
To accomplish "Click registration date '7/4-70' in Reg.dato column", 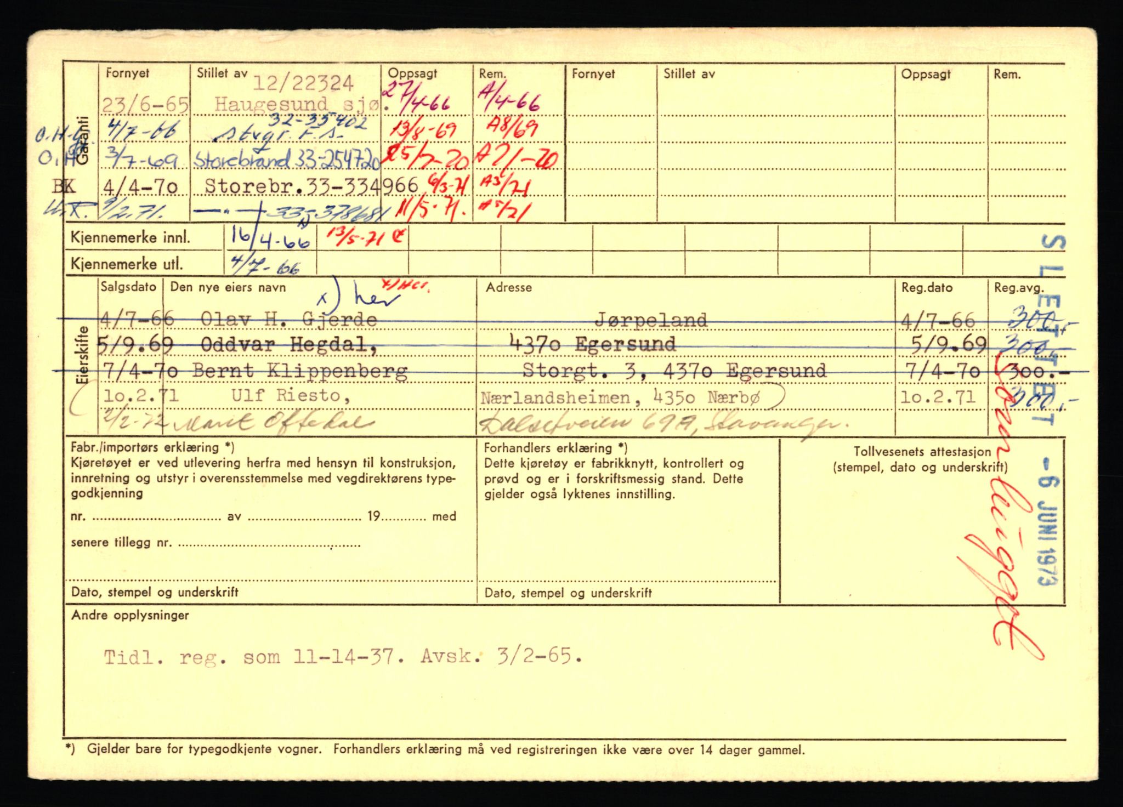I will 943,371.
